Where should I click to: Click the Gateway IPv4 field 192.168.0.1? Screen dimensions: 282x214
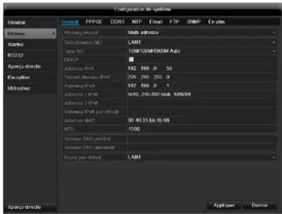pyautogui.click(x=202, y=85)
